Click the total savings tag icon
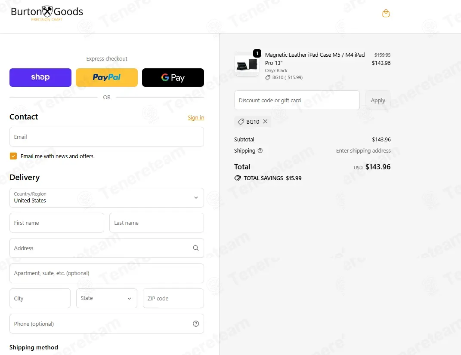Image resolution: width=461 pixels, height=355 pixels. pyautogui.click(x=238, y=178)
